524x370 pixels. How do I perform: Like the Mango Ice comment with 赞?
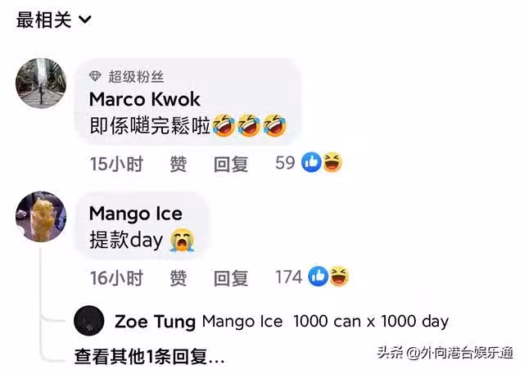click(x=178, y=278)
